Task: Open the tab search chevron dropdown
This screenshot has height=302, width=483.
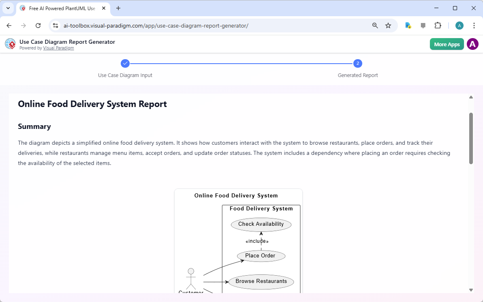Action: point(8,8)
